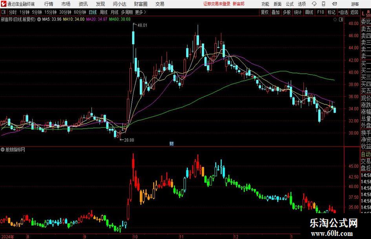Click the 28.88 low price marker
371x239 pixels.
[x=129, y=140]
